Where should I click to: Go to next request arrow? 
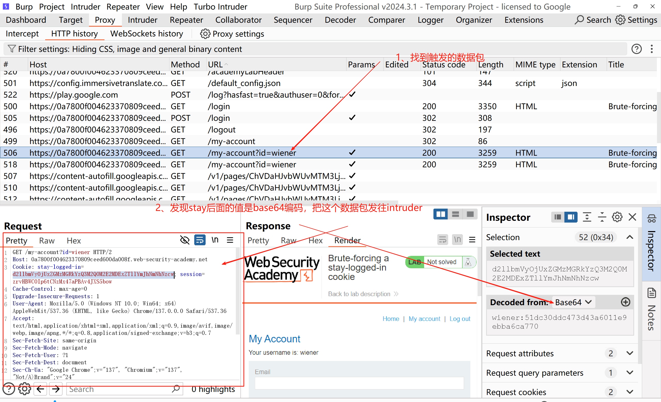point(56,389)
